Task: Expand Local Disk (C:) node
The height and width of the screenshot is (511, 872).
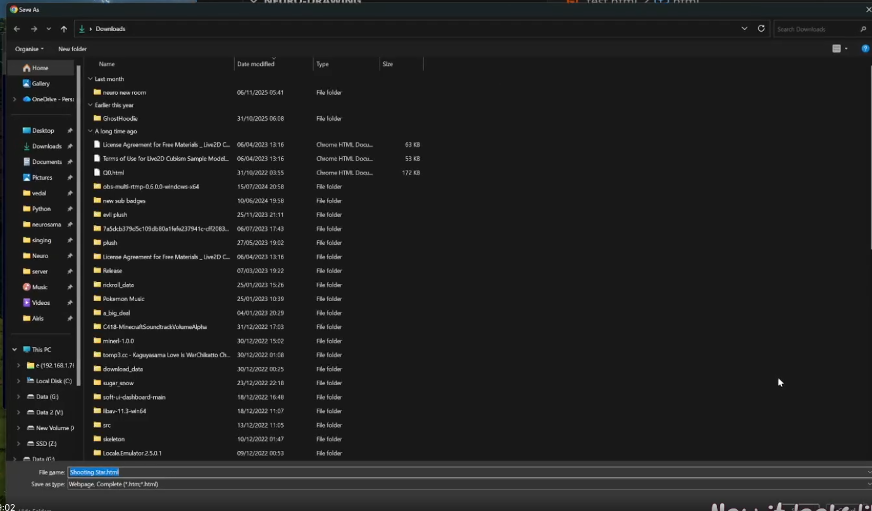Action: [x=18, y=381]
